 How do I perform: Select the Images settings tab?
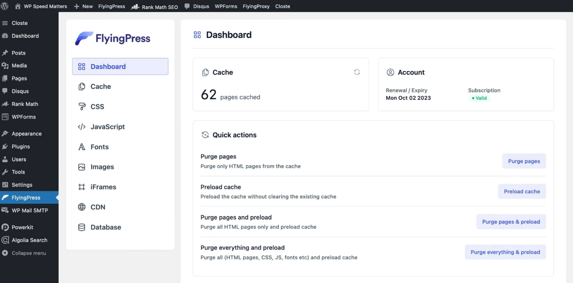click(x=120, y=167)
